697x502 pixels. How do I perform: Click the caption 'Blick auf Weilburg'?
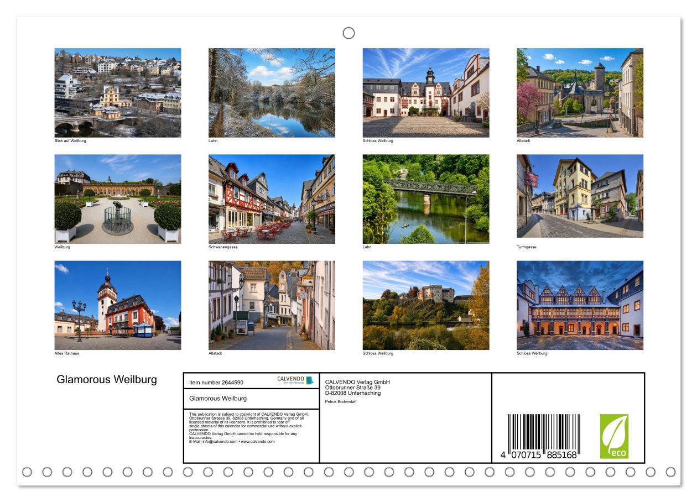70,141
